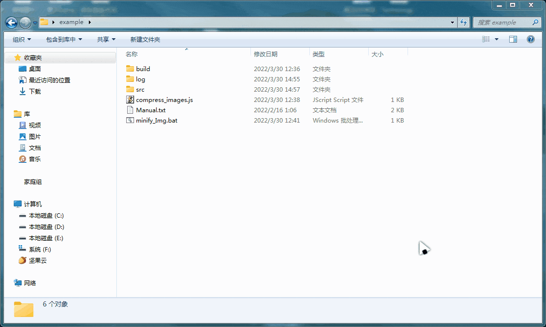Click the 计算机 monitor icon

point(17,204)
